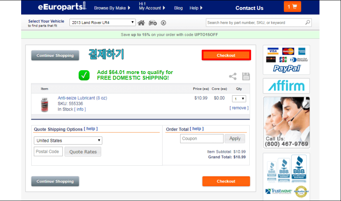
Task: Click the top Checkout button
Action: [x=226, y=55]
